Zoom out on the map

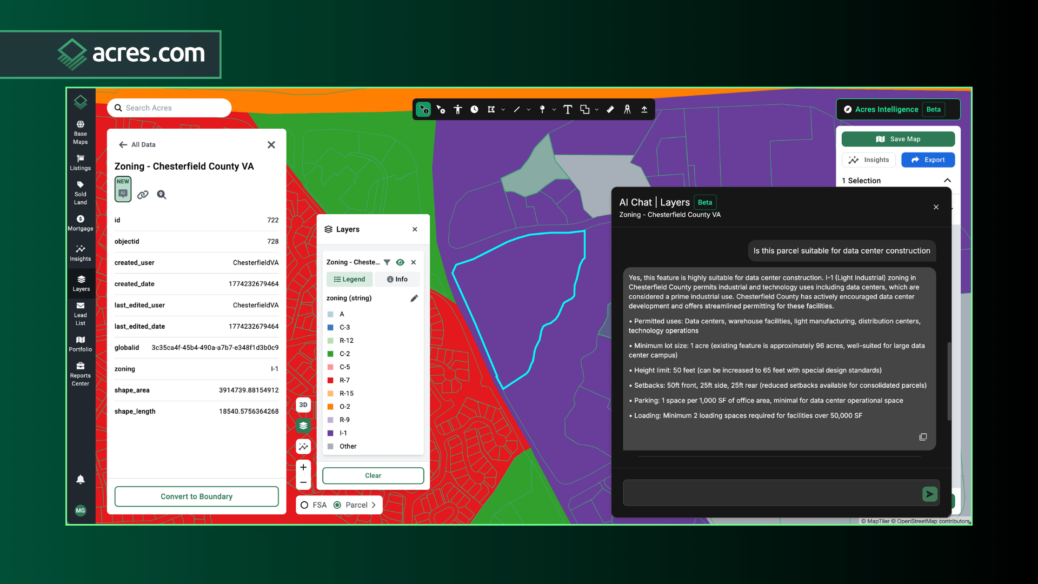pyautogui.click(x=303, y=482)
